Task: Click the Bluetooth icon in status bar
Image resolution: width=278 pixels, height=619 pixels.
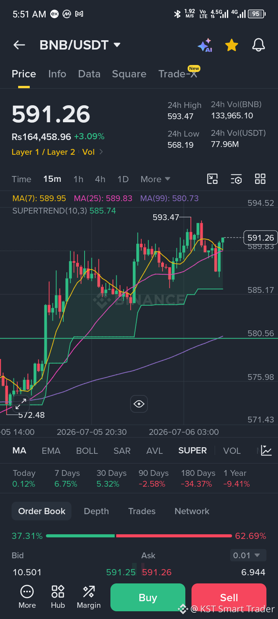Action: click(x=177, y=14)
